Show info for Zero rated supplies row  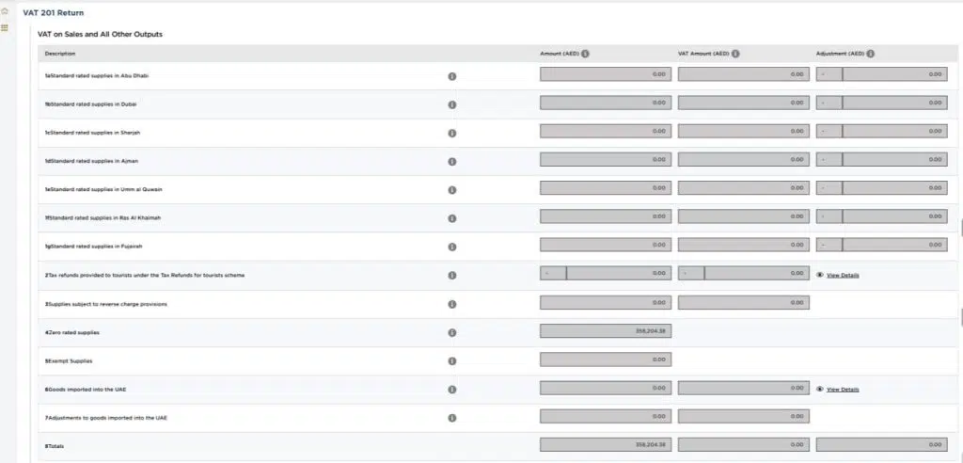coord(451,333)
